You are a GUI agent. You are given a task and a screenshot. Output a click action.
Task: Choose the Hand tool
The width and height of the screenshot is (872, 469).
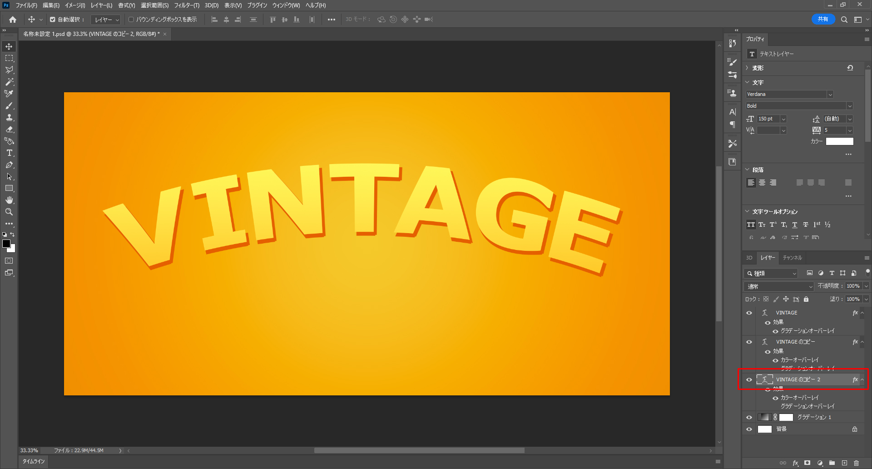[9, 200]
